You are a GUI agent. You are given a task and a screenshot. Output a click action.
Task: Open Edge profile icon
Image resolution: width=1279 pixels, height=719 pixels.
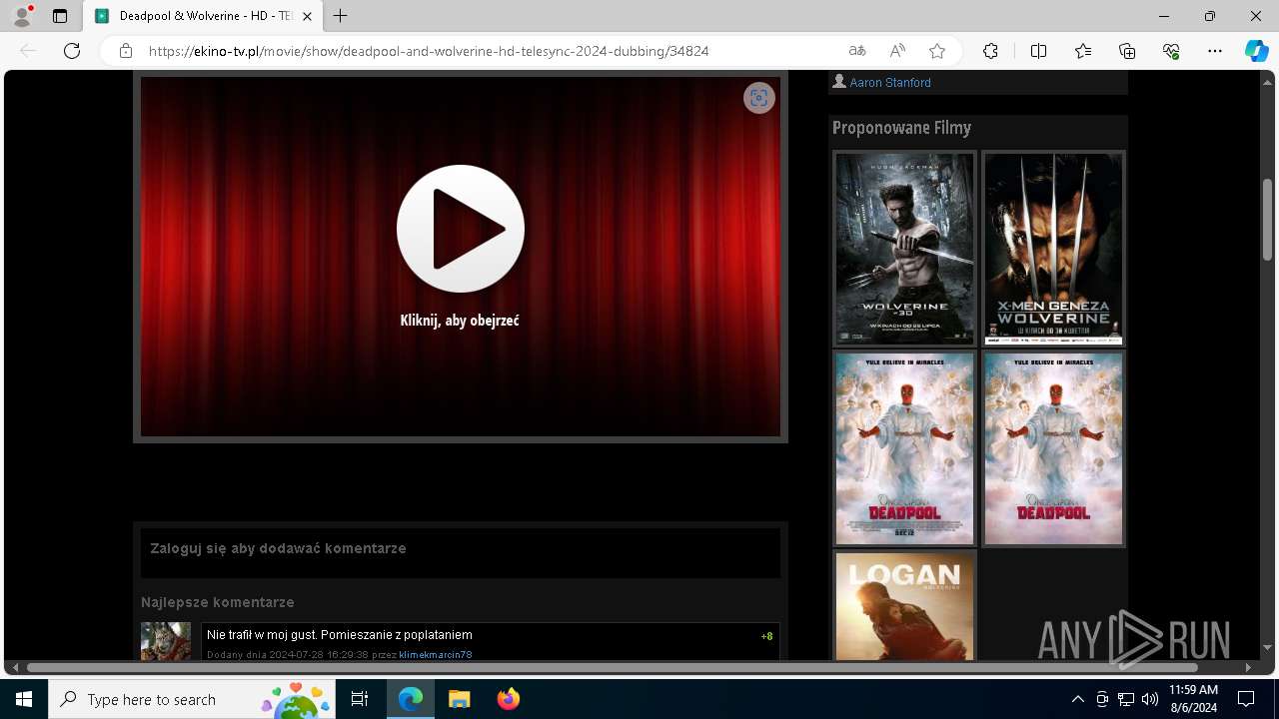[22, 16]
